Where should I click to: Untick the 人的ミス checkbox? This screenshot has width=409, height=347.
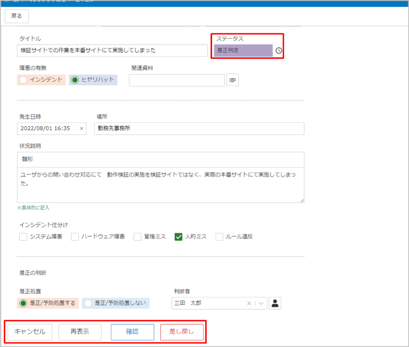[x=178, y=237]
